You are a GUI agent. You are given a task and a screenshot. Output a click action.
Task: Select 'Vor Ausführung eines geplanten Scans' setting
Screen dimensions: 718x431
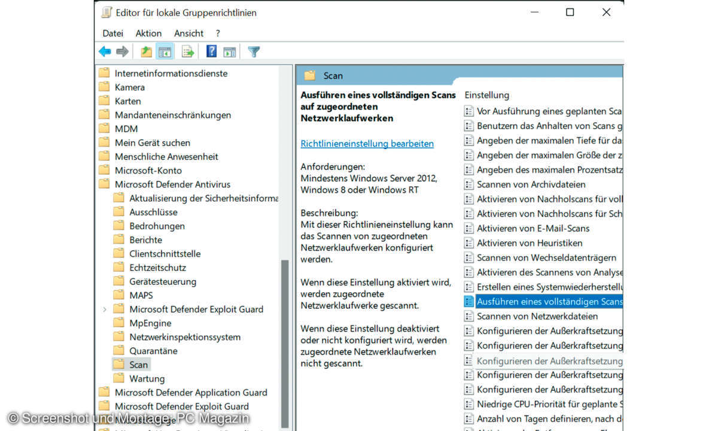(543, 111)
